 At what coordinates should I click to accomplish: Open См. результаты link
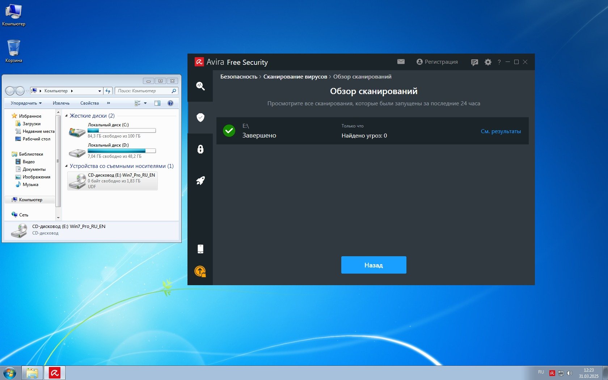[501, 131]
